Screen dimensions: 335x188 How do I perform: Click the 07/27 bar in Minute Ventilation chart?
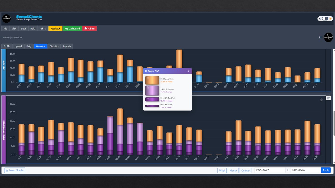click(21, 139)
